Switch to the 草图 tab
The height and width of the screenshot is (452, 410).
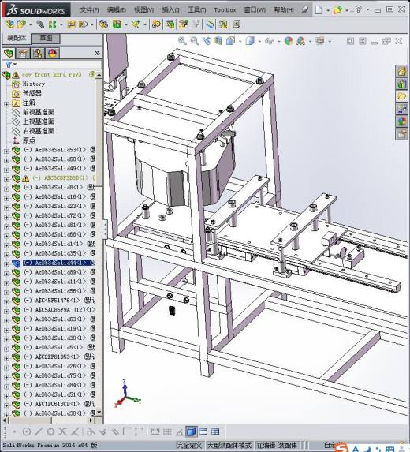point(46,38)
